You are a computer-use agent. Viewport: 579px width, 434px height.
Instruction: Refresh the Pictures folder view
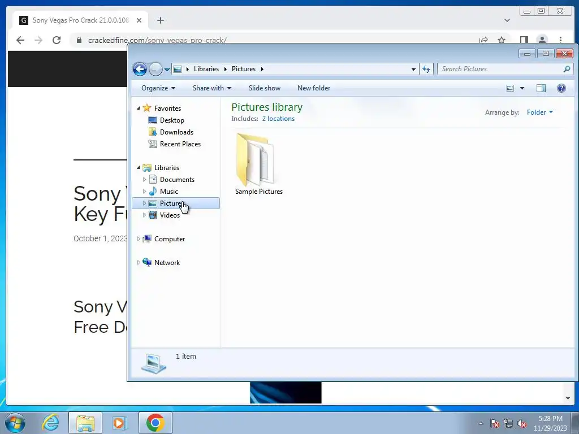pos(426,69)
